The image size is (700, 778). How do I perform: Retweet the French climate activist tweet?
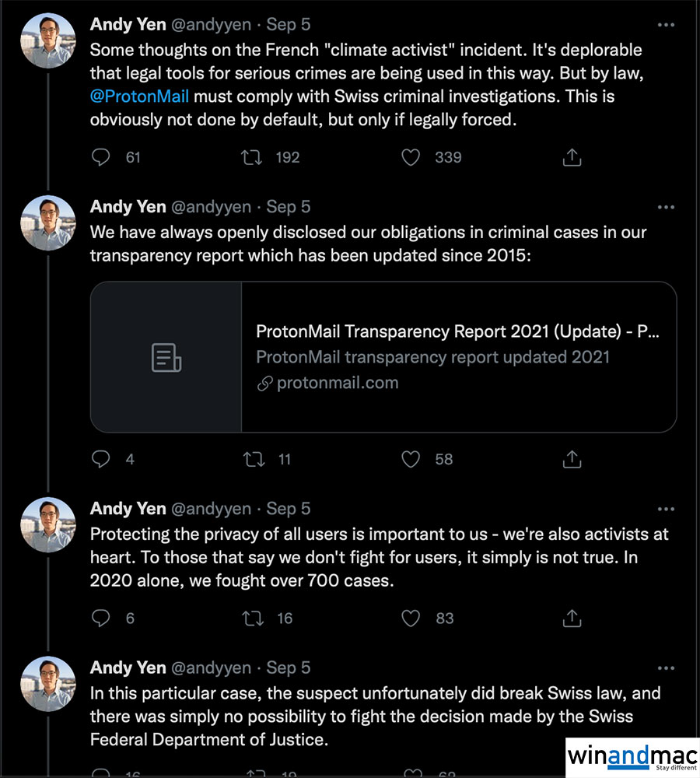(252, 157)
